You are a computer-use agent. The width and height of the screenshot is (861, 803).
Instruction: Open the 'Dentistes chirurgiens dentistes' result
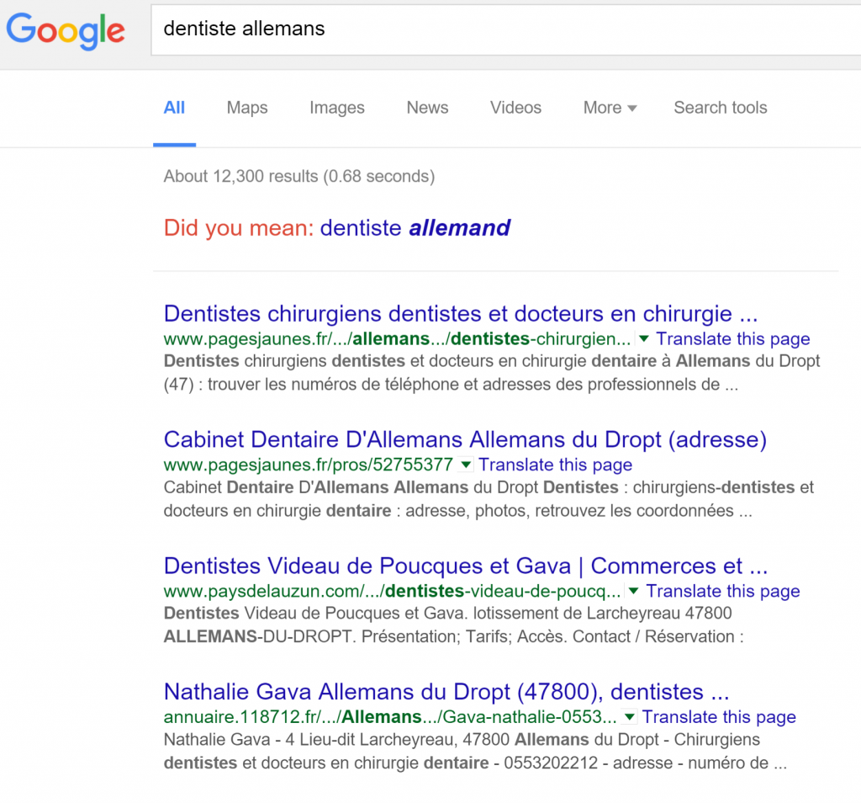click(x=461, y=313)
